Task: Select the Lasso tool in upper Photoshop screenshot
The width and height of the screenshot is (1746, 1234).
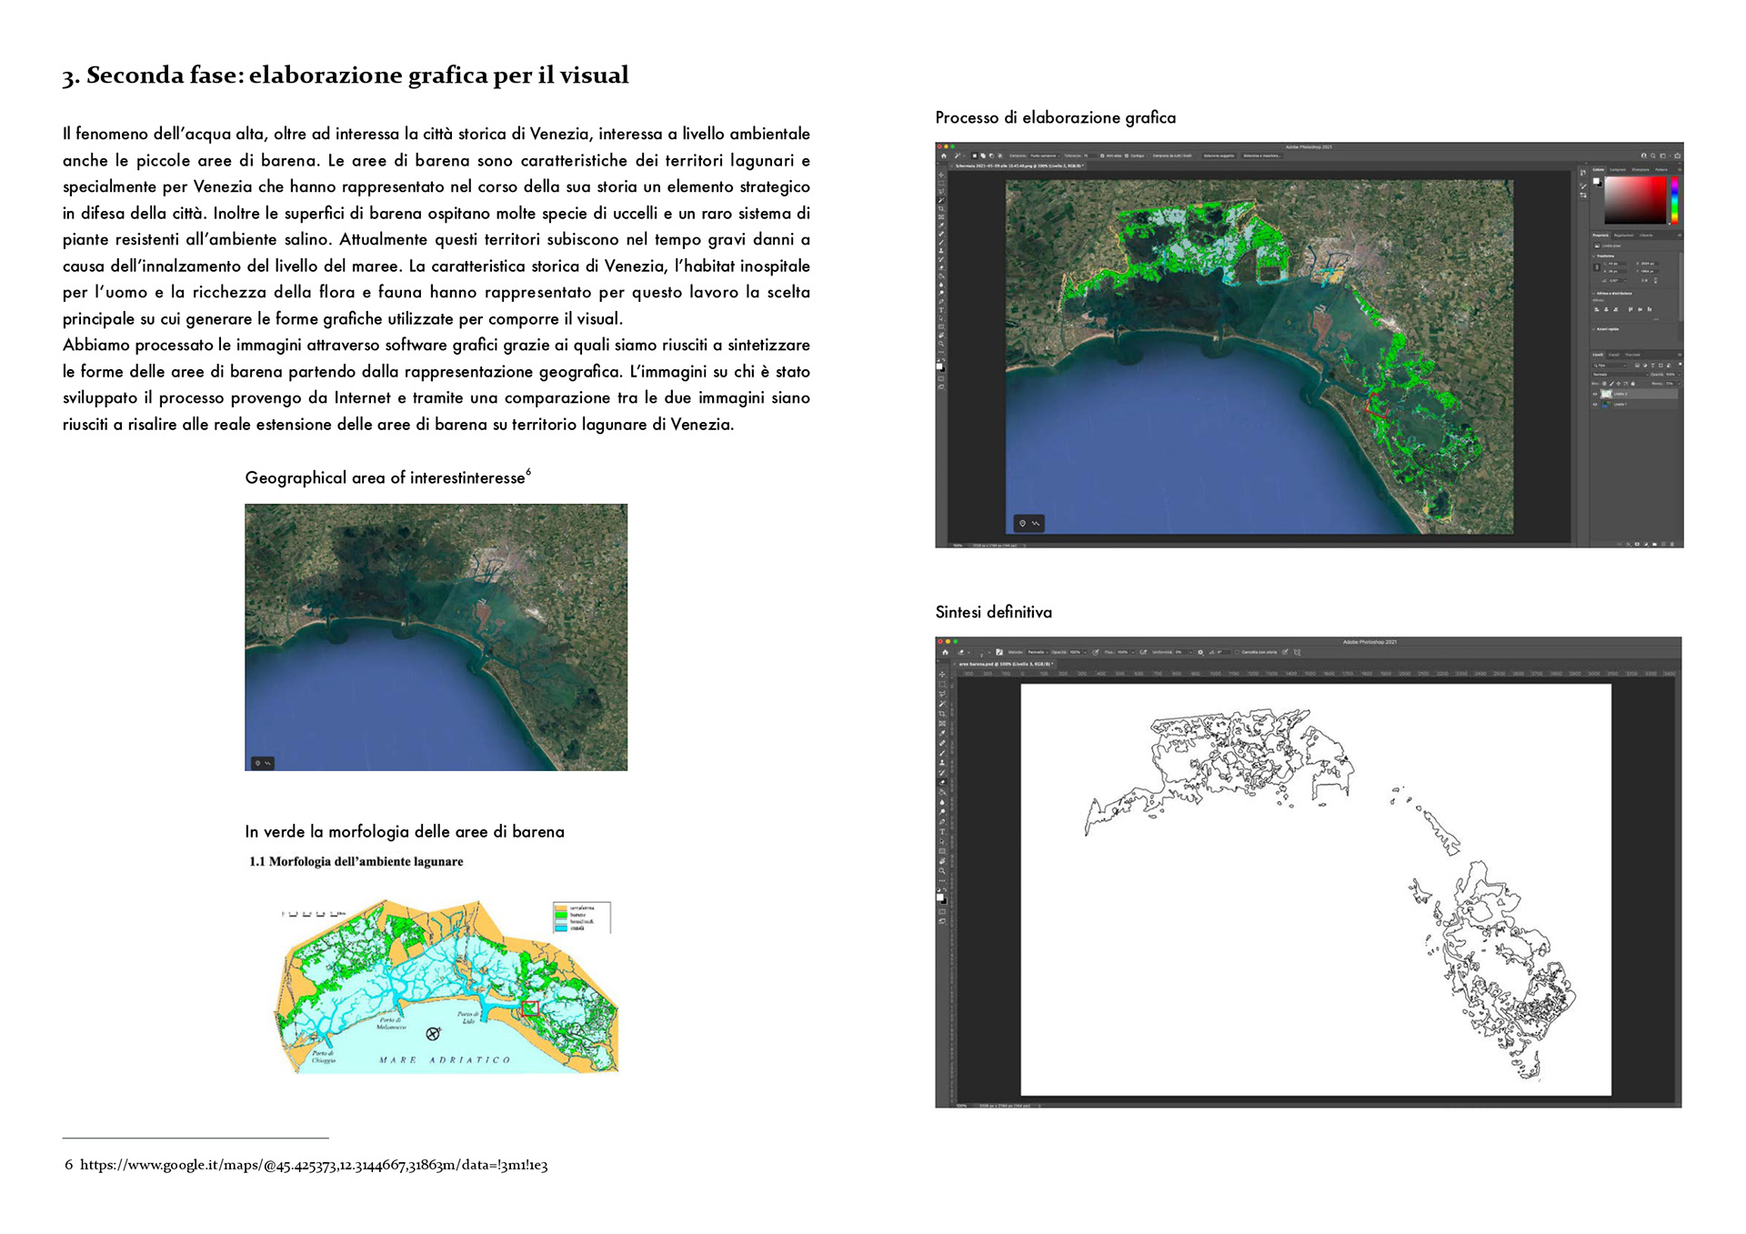Action: (x=941, y=191)
